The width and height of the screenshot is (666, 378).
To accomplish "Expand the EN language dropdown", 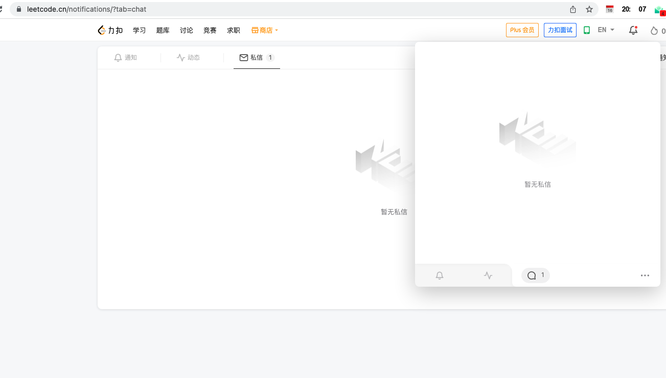I will pyautogui.click(x=606, y=30).
